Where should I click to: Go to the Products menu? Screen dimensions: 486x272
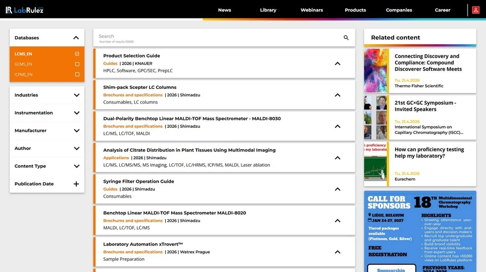click(x=355, y=10)
